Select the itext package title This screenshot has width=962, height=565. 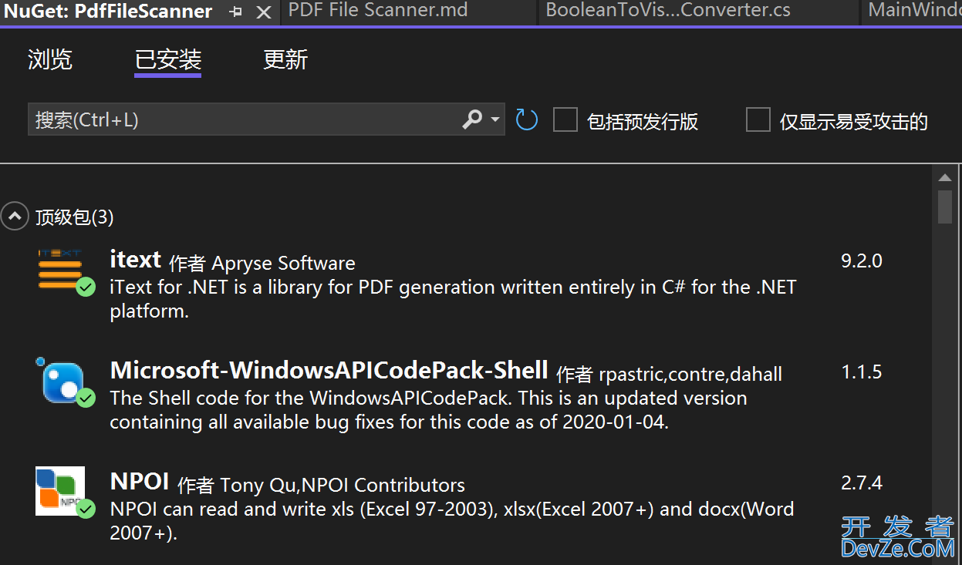click(x=136, y=260)
